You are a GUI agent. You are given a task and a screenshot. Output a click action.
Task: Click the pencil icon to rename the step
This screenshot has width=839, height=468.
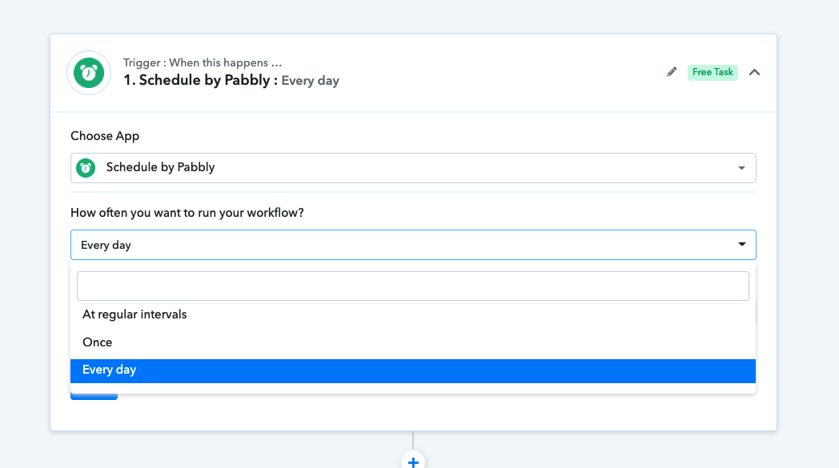(672, 72)
